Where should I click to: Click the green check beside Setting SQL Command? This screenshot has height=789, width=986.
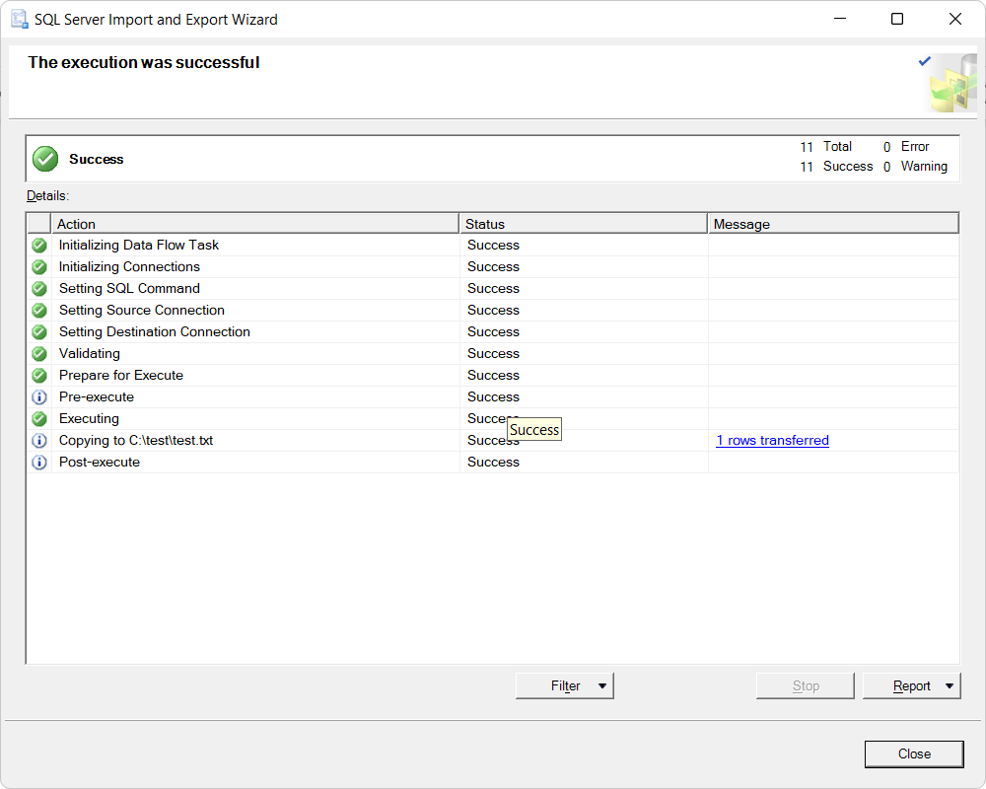coord(39,288)
